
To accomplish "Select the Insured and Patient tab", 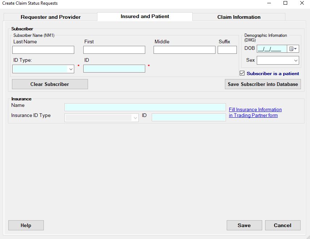I will [145, 17].
